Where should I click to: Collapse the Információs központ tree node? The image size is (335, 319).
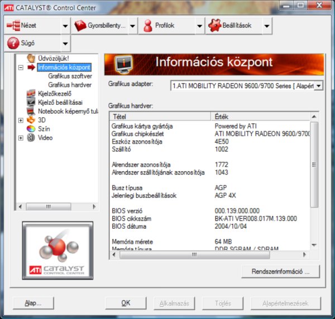tap(21, 67)
